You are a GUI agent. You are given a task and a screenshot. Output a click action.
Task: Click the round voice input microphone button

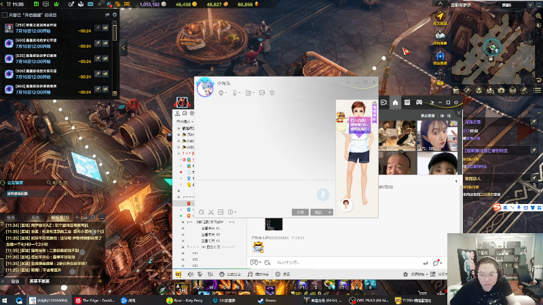pyautogui.click(x=323, y=195)
